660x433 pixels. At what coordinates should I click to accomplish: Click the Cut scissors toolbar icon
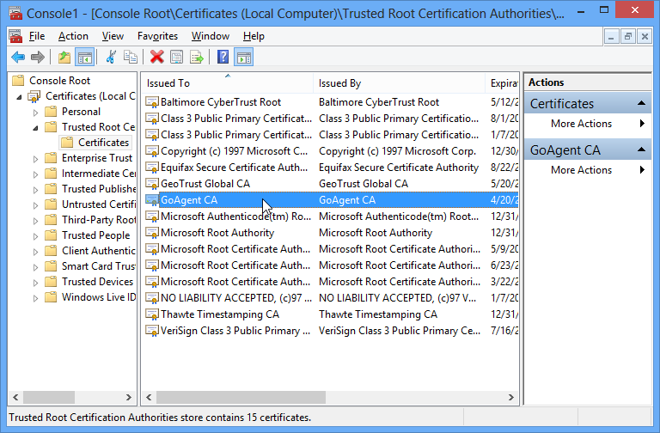[111, 57]
